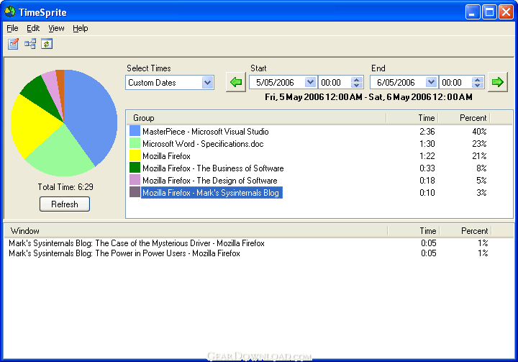This screenshot has height=362, width=518.
Task: Click the gray Sysinternals Blog color swatch
Action: tap(135, 192)
